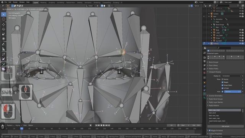Expand the Motion Paths panel

click(x=214, y=69)
